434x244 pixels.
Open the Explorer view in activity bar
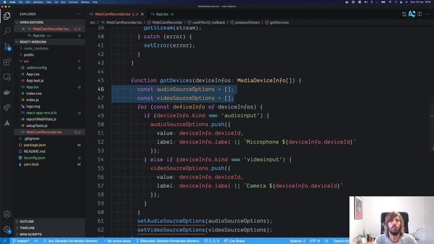7,16
